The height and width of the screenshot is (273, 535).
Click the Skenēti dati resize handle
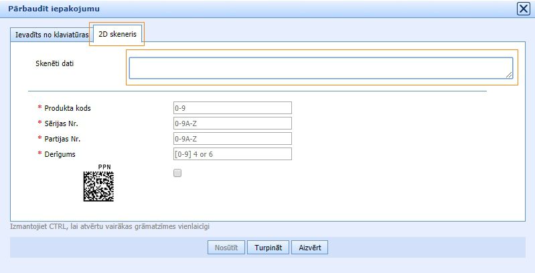tap(509, 75)
